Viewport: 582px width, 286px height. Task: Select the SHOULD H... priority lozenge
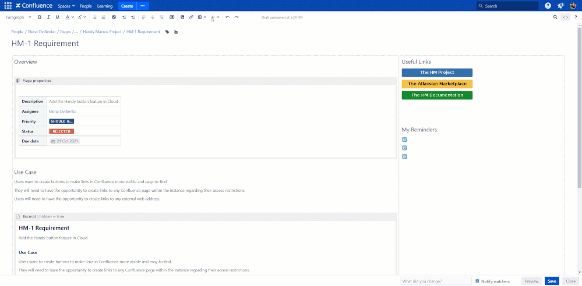(62, 121)
